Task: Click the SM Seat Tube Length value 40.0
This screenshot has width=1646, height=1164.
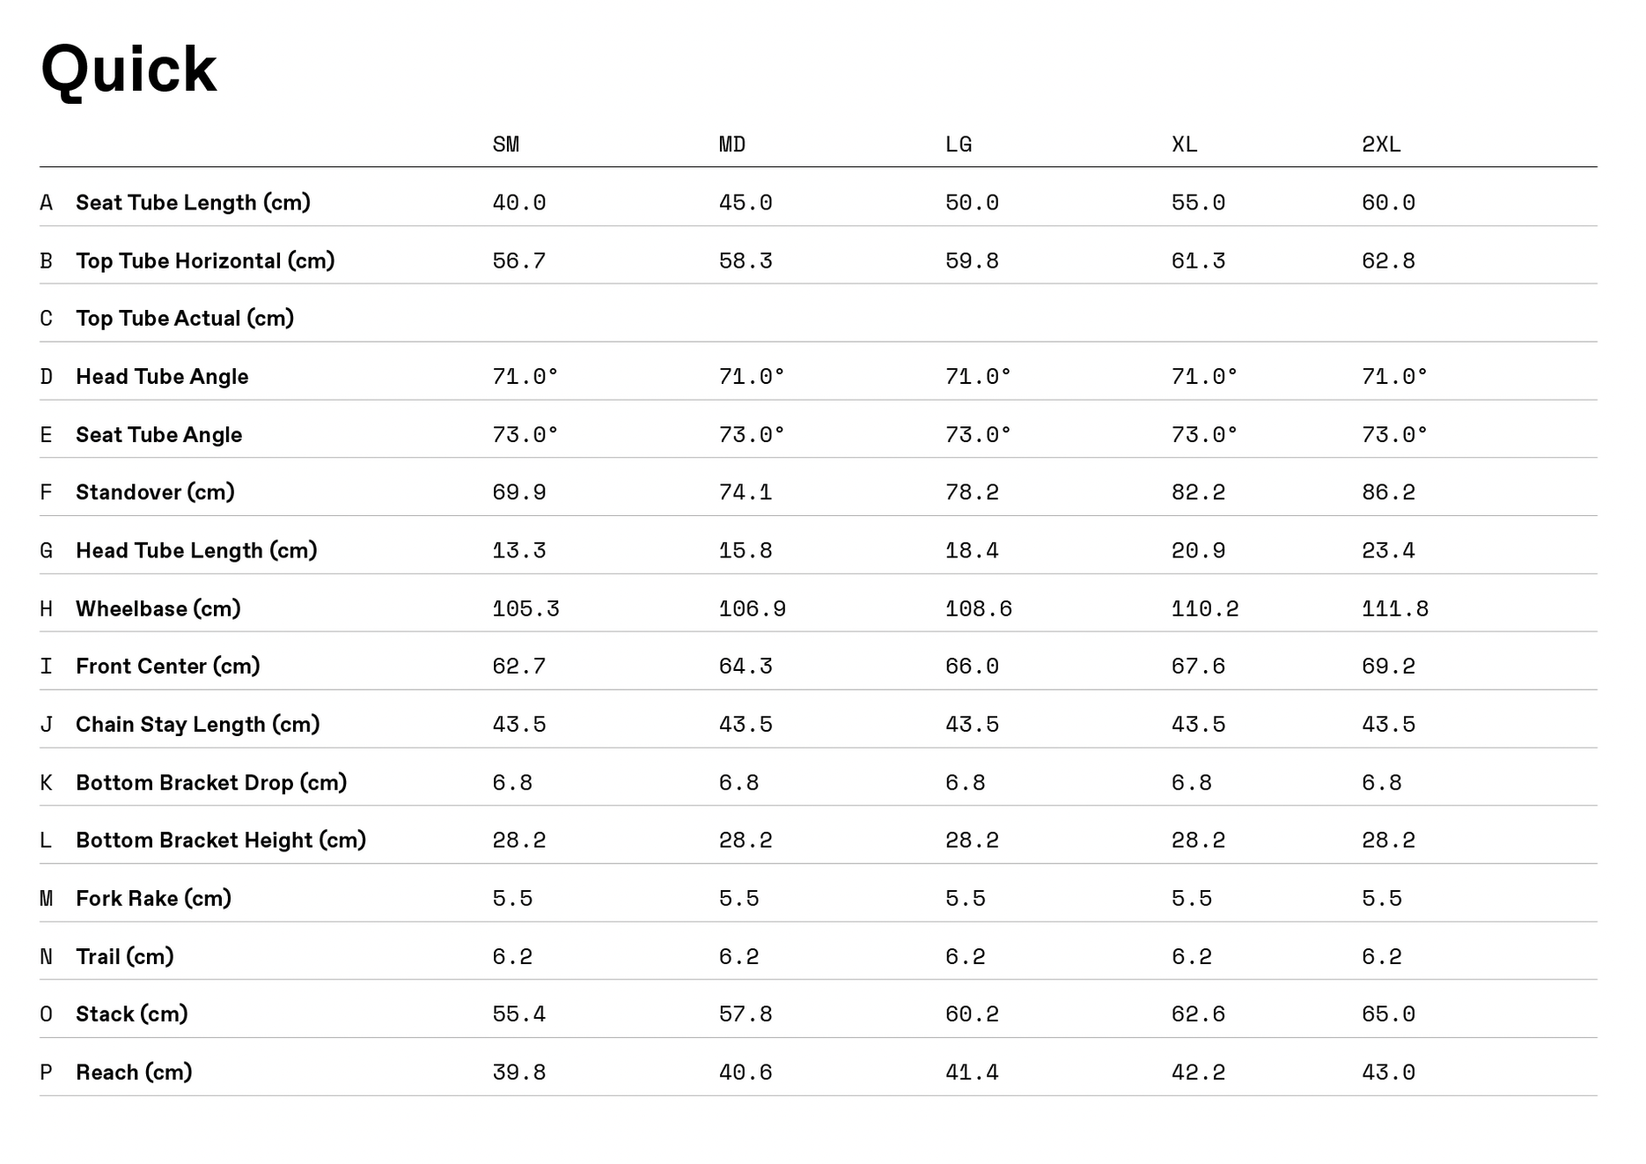Action: click(x=519, y=203)
